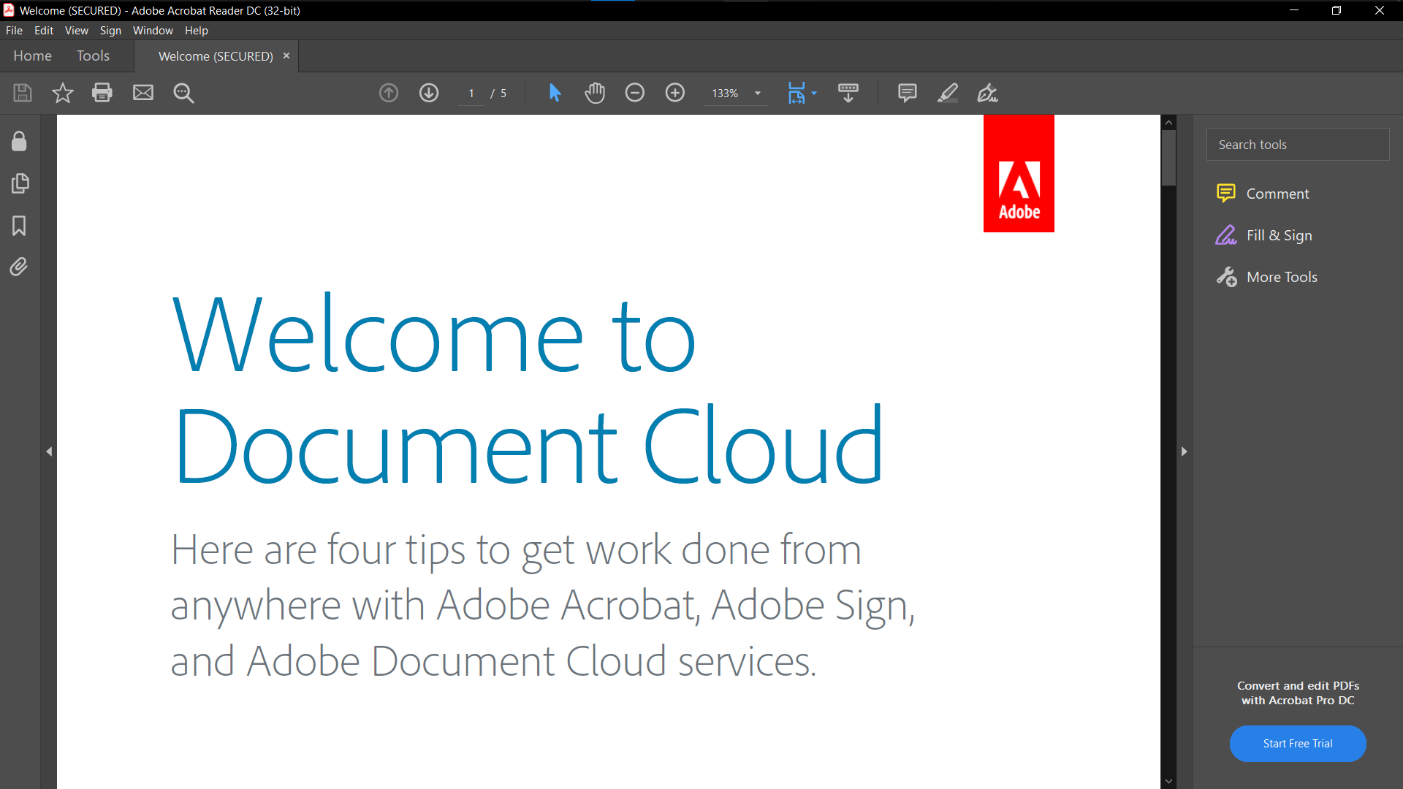Click the Comment tool icon
Image resolution: width=1403 pixels, height=789 pixels.
point(1225,193)
